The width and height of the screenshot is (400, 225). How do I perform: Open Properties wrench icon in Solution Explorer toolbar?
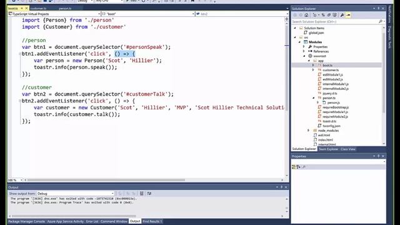(342, 15)
